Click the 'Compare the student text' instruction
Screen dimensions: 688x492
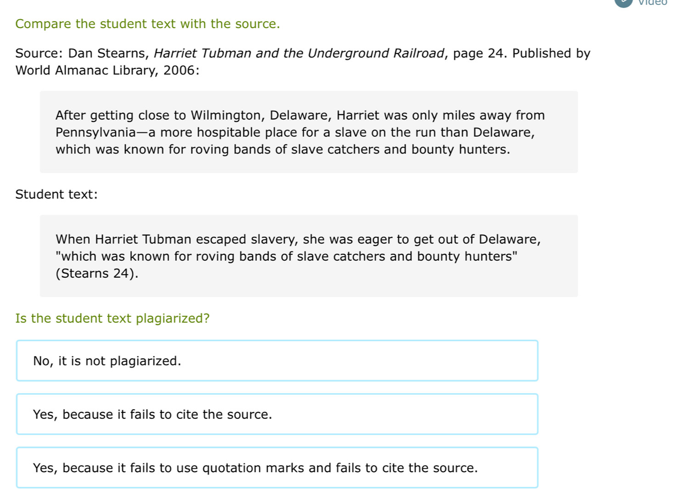pos(147,24)
